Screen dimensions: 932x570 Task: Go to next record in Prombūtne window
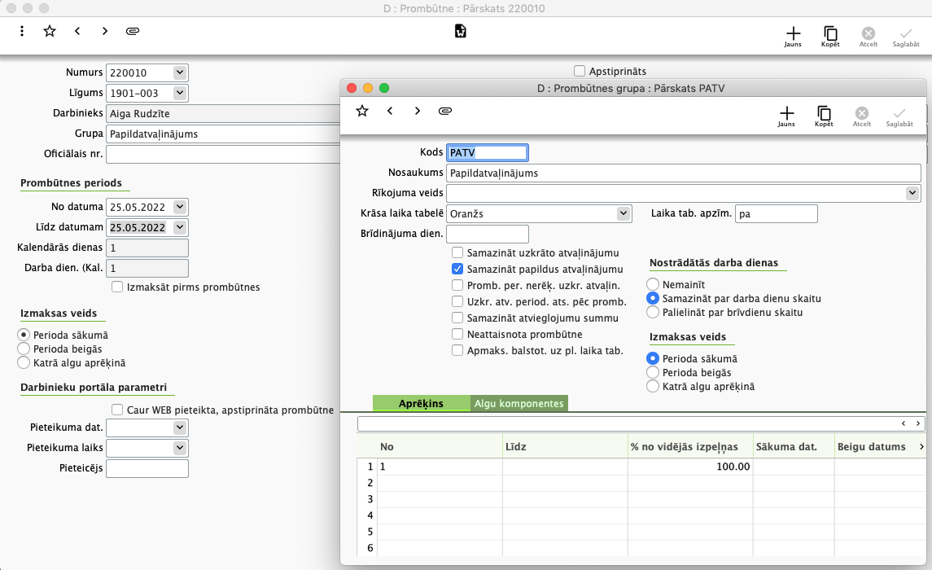(105, 31)
